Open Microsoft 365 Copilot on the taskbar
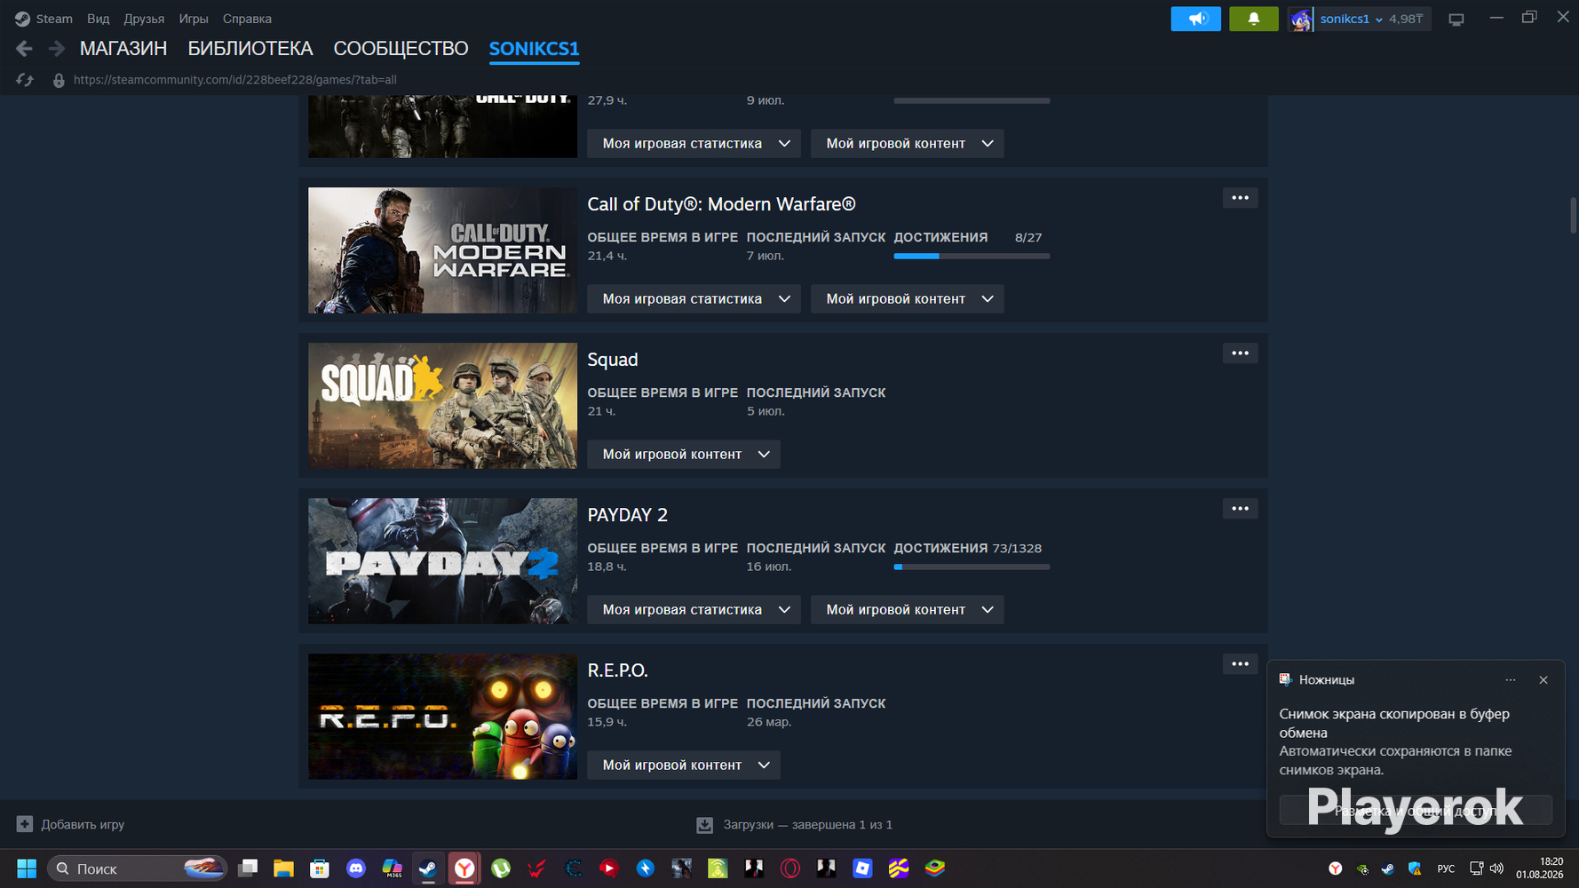Viewport: 1579px width, 888px height. [393, 868]
